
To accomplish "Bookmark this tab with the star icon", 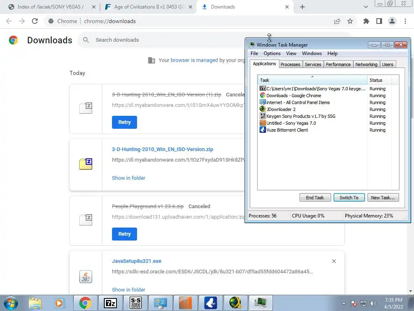I will click(350, 21).
